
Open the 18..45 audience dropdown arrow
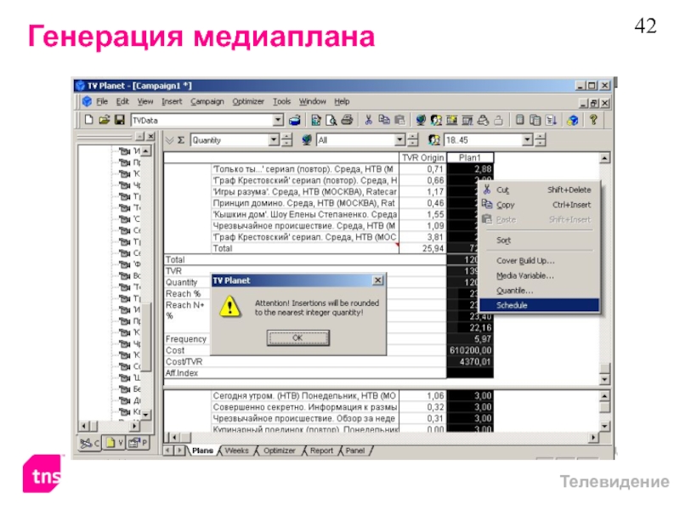click(527, 140)
